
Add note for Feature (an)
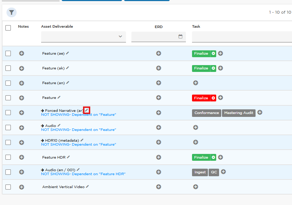[22, 83]
